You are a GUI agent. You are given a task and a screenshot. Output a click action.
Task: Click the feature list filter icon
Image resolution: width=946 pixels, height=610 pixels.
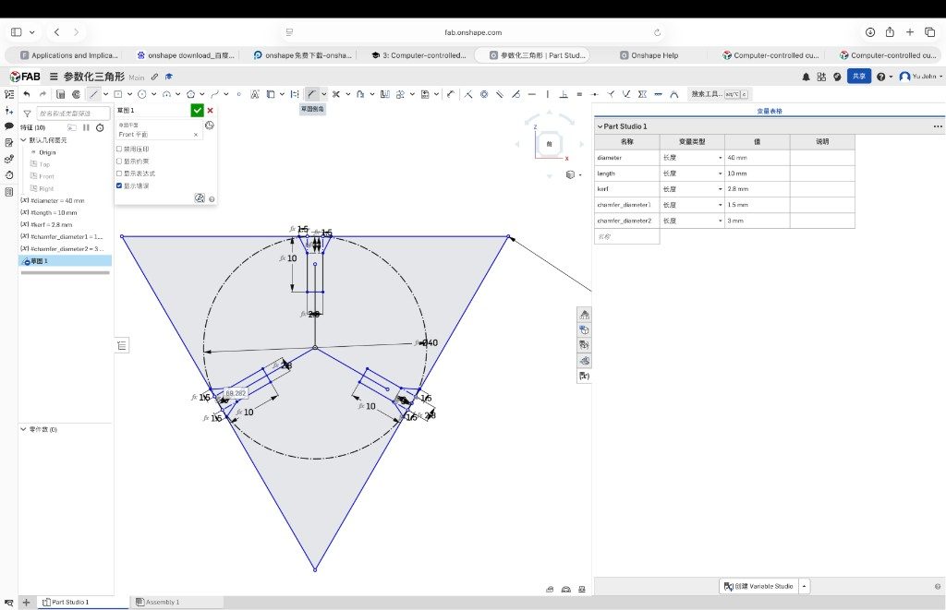[x=27, y=114]
